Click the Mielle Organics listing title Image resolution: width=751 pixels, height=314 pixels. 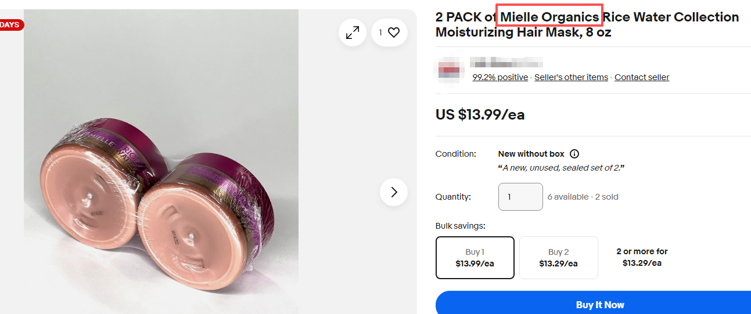coord(587,24)
